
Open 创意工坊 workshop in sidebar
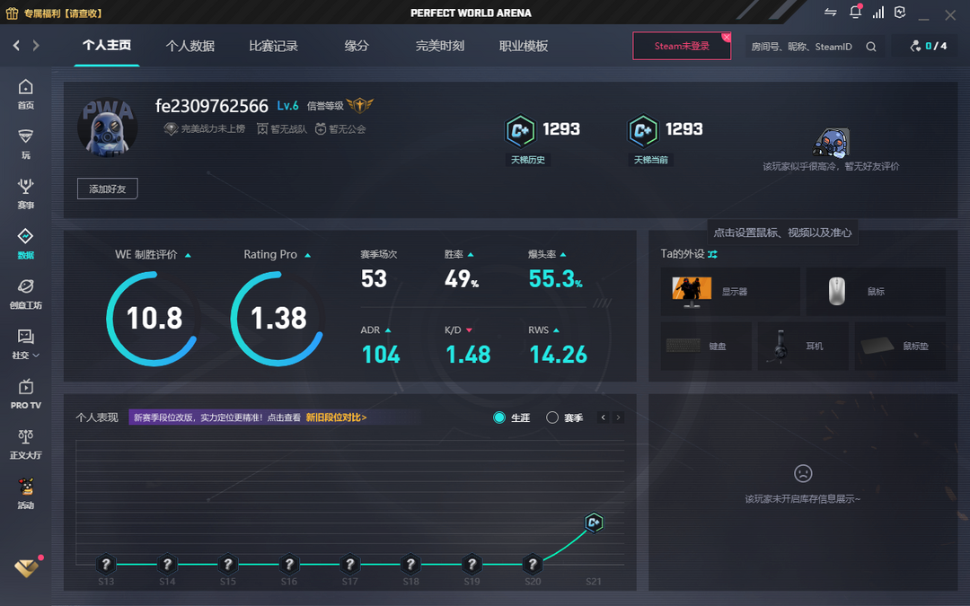25,293
